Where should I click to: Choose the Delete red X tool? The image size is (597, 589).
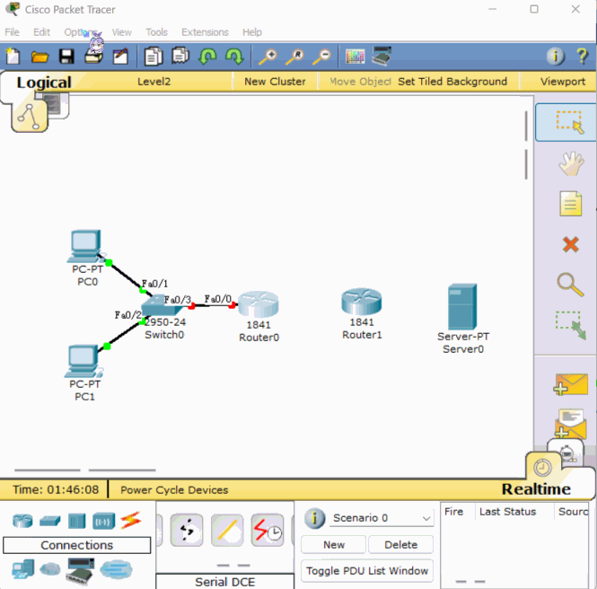570,244
